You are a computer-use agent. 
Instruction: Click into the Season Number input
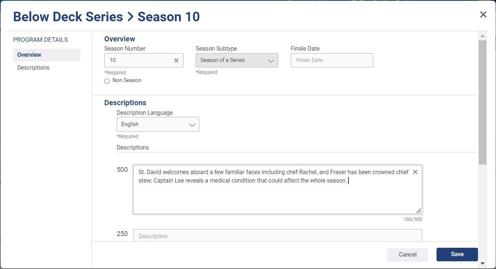[140, 60]
